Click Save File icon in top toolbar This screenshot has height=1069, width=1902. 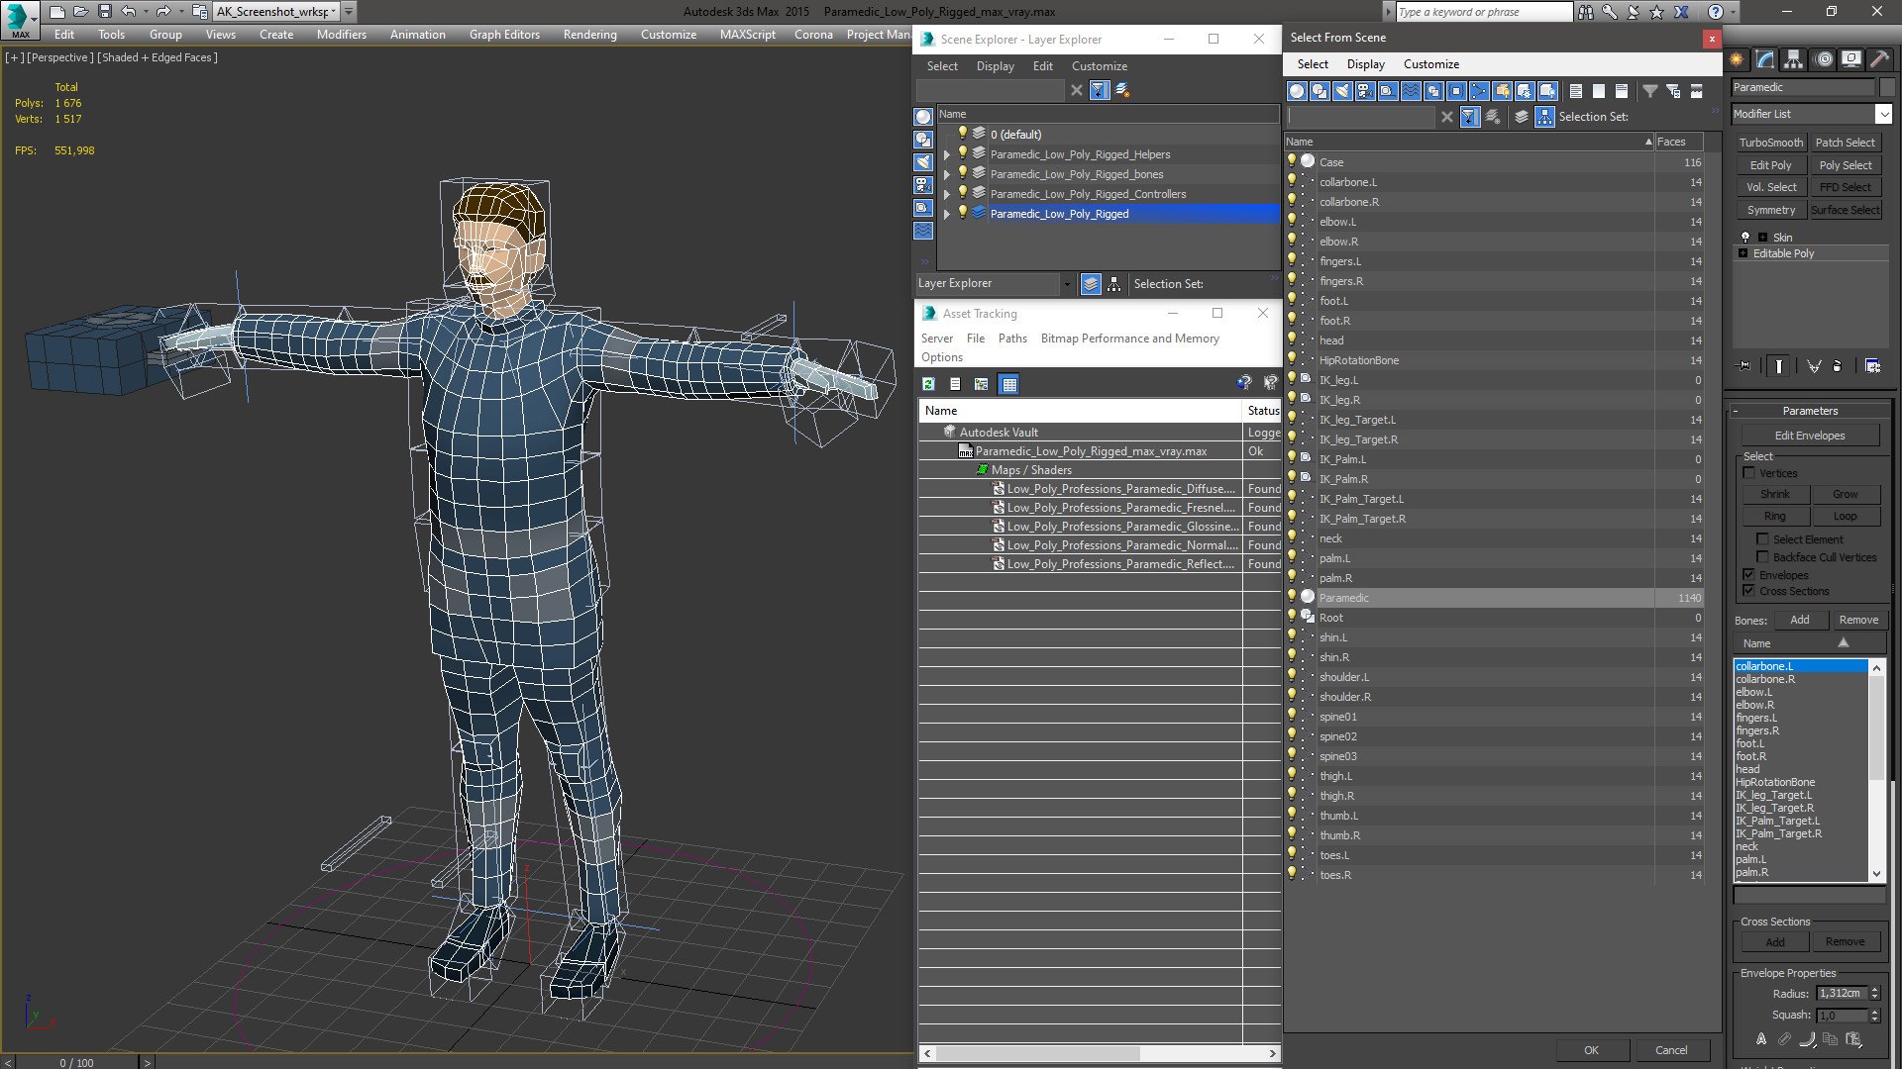click(x=104, y=12)
